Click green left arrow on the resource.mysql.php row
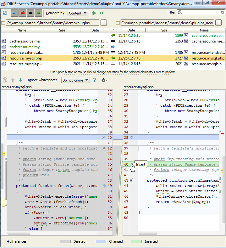 [x=113, y=58]
